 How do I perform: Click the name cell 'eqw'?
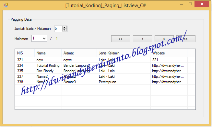(40, 60)
